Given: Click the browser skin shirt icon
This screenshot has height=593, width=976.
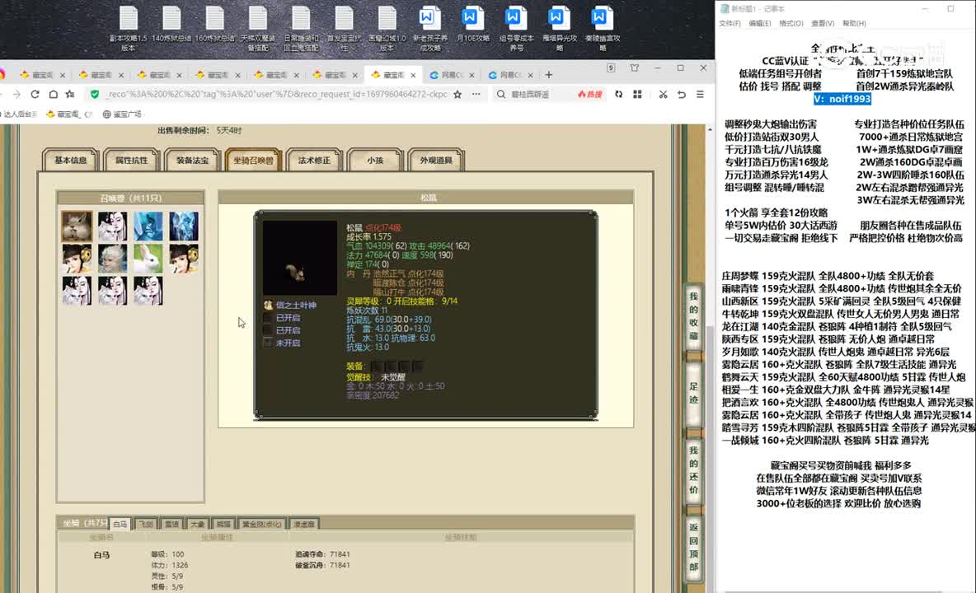Looking at the screenshot, I should (x=634, y=68).
